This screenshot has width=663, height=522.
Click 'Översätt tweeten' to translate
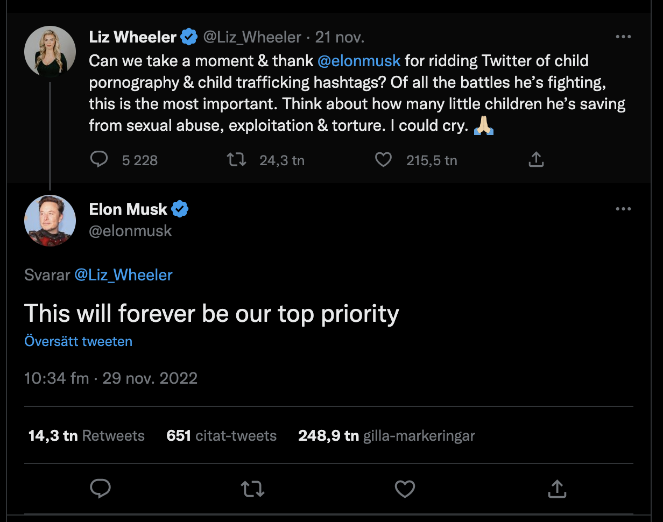tap(79, 341)
